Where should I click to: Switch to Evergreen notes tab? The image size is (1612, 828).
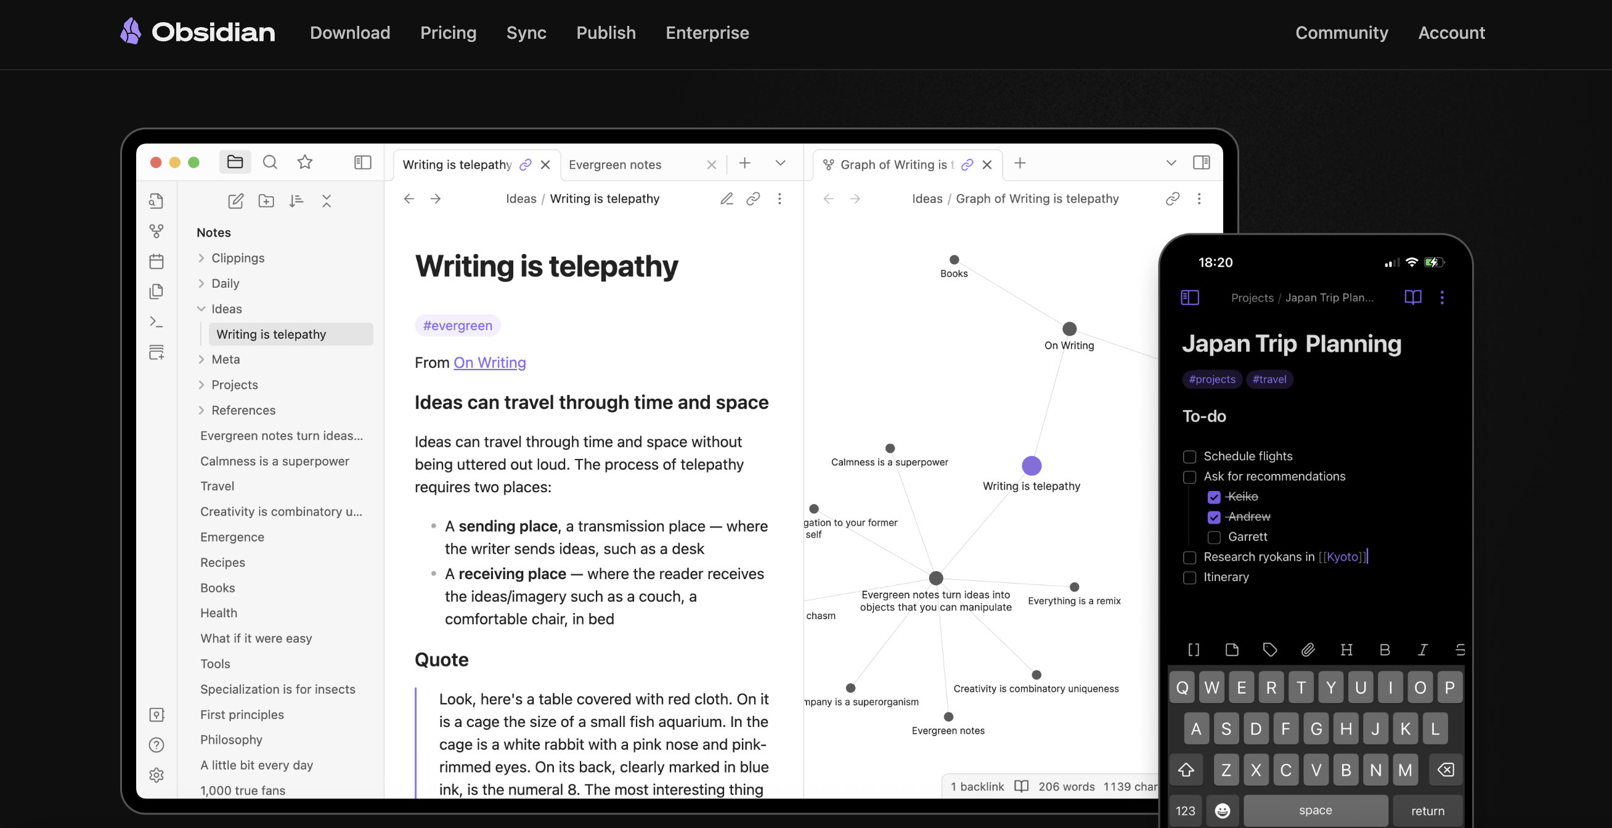click(643, 164)
